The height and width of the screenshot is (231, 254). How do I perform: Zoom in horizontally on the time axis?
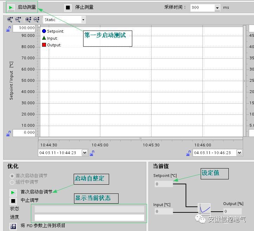[x=10, y=20]
